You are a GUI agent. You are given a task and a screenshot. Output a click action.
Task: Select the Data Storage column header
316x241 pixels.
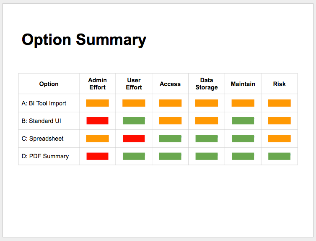click(207, 84)
